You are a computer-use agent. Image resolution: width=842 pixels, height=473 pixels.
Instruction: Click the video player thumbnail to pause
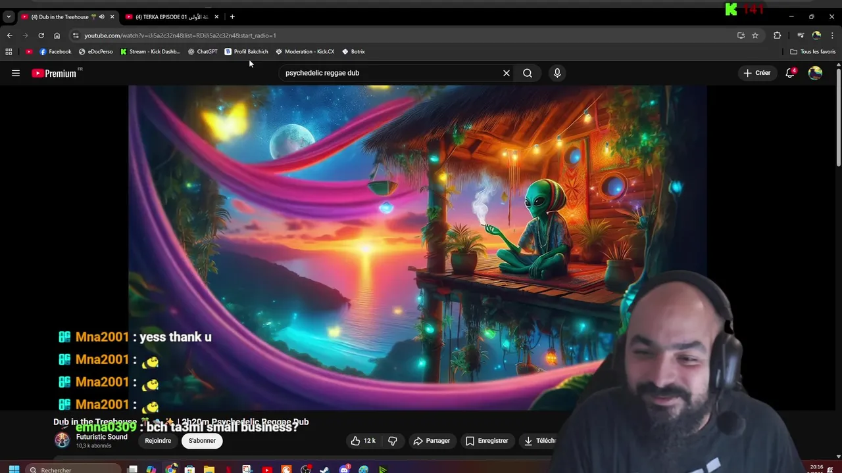pos(417,248)
